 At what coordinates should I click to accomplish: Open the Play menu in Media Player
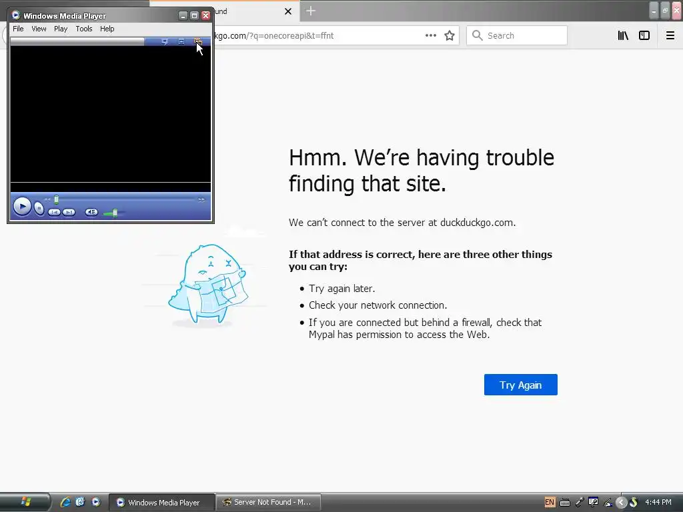tap(61, 29)
